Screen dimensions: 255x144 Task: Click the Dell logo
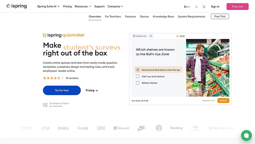(x=63, y=128)
